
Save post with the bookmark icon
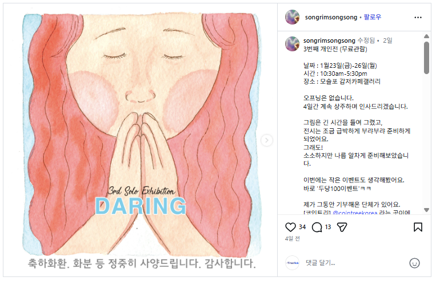(x=418, y=227)
